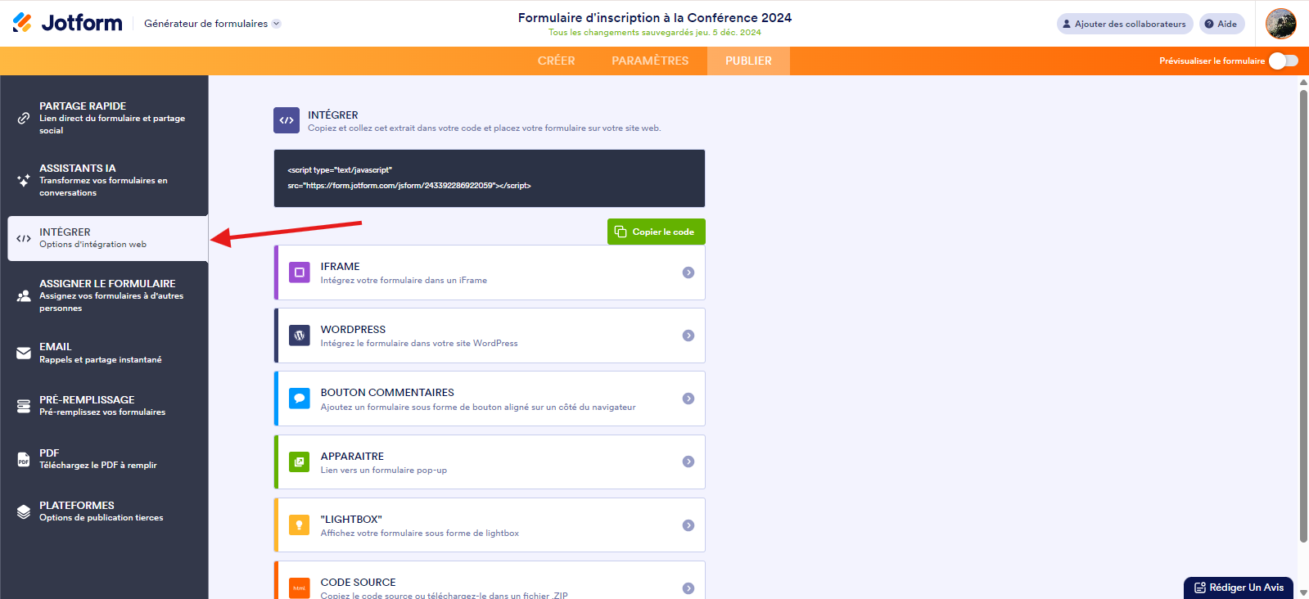
Task: Open the Générateur de formulaires dropdown
Action: [213, 24]
